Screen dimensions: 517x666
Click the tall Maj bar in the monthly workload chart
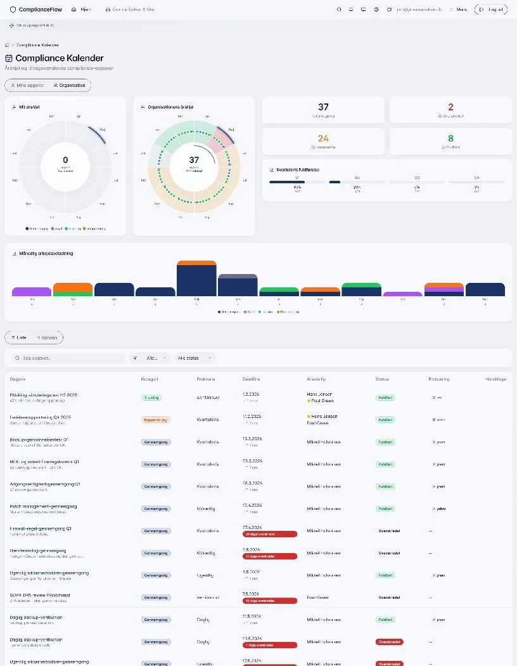coord(196,278)
